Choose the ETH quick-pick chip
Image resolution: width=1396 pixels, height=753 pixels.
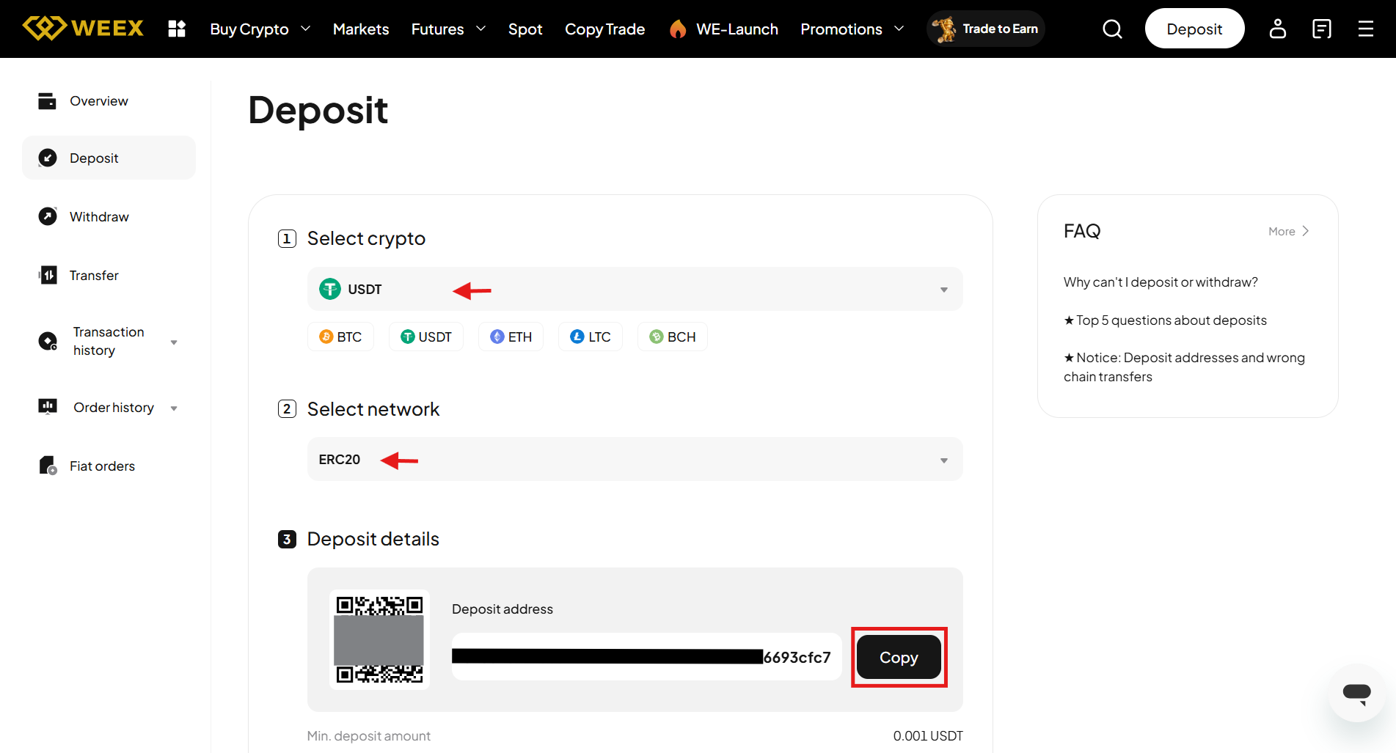click(511, 337)
